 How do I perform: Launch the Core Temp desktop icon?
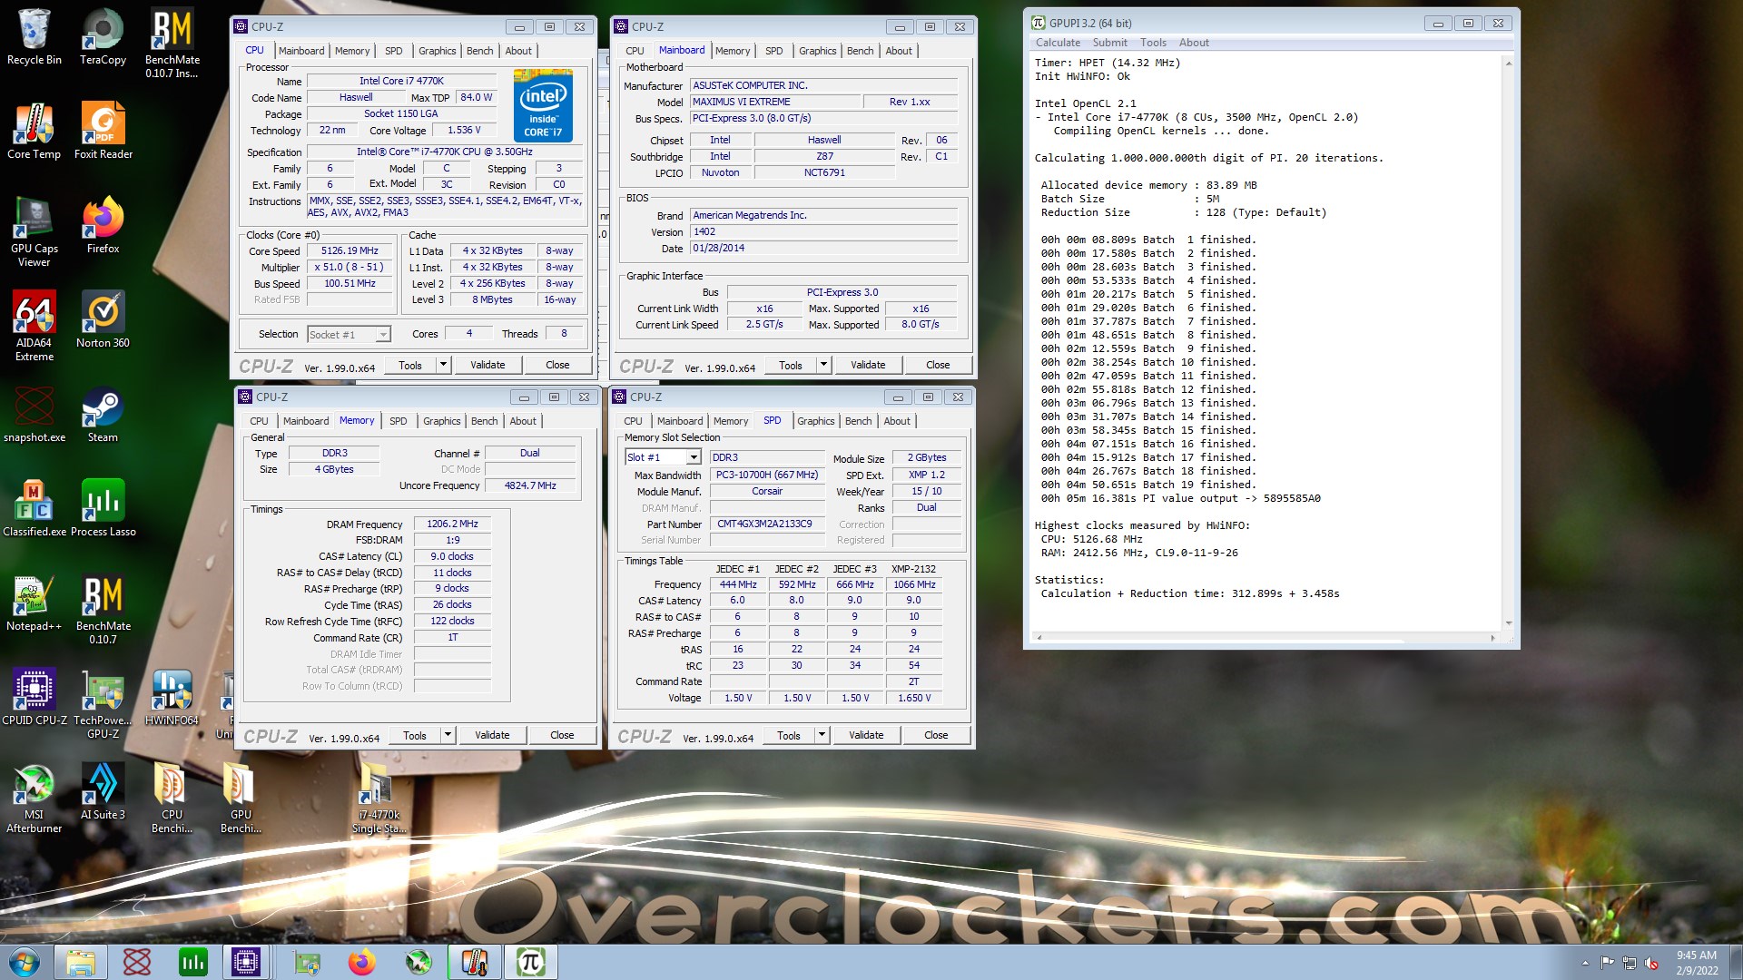pos(34,131)
